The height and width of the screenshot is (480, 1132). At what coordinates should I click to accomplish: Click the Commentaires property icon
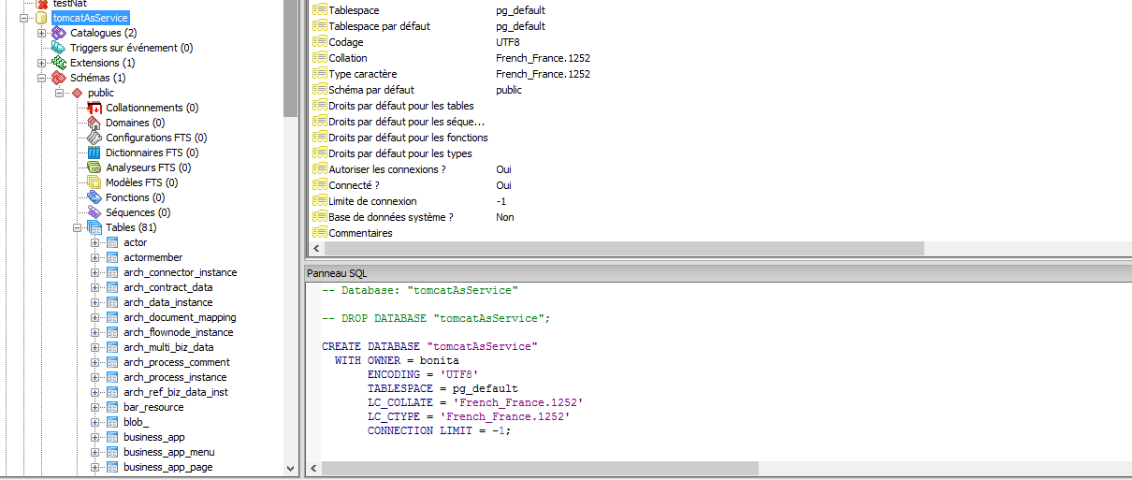tap(319, 233)
